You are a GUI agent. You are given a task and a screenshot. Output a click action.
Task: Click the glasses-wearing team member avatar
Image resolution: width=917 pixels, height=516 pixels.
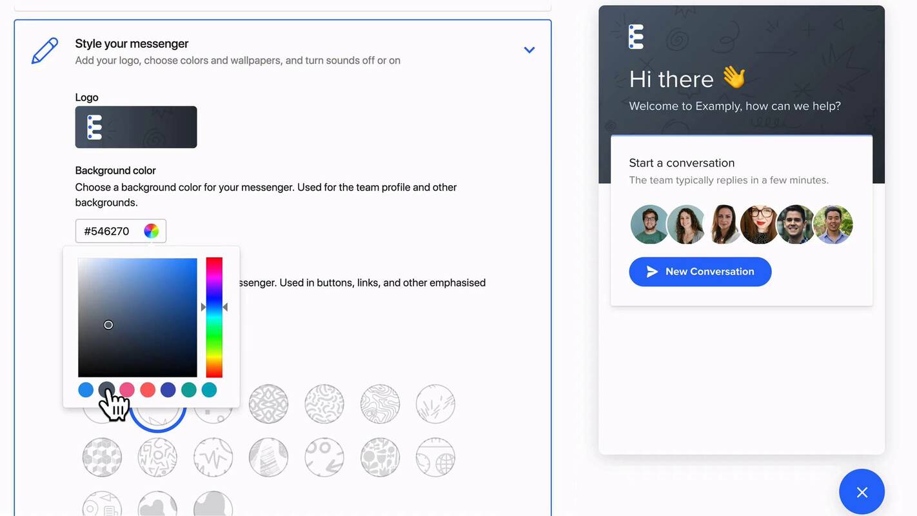(760, 224)
